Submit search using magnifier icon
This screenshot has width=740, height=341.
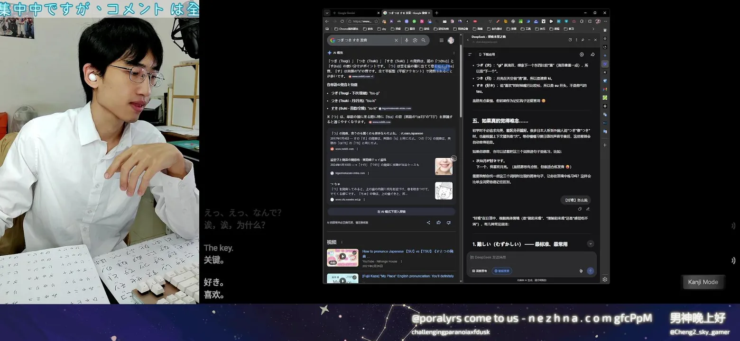click(x=424, y=40)
